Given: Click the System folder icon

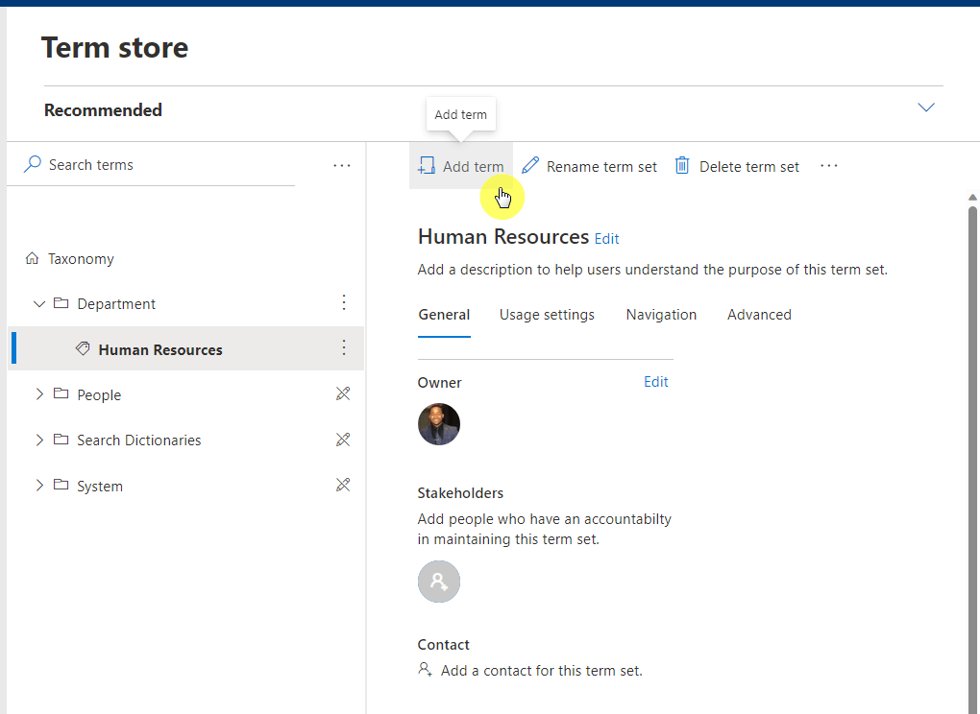Looking at the screenshot, I should click(61, 485).
